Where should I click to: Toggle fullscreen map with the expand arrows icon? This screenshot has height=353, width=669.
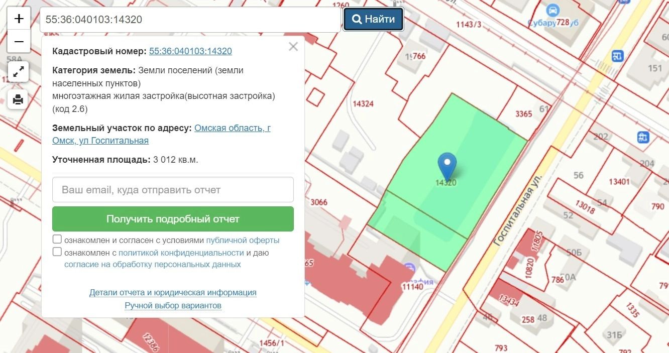[18, 72]
